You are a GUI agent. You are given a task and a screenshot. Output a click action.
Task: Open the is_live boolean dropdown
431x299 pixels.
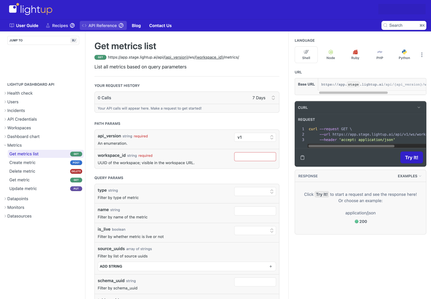(255, 231)
